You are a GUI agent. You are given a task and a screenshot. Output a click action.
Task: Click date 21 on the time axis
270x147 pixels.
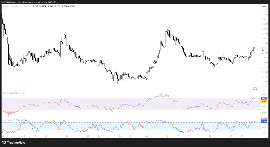252,136
